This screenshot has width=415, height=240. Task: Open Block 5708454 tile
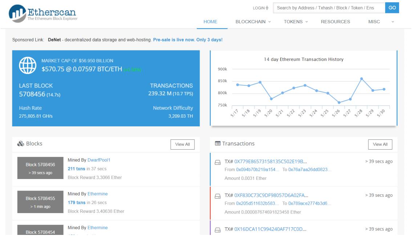(x=40, y=230)
